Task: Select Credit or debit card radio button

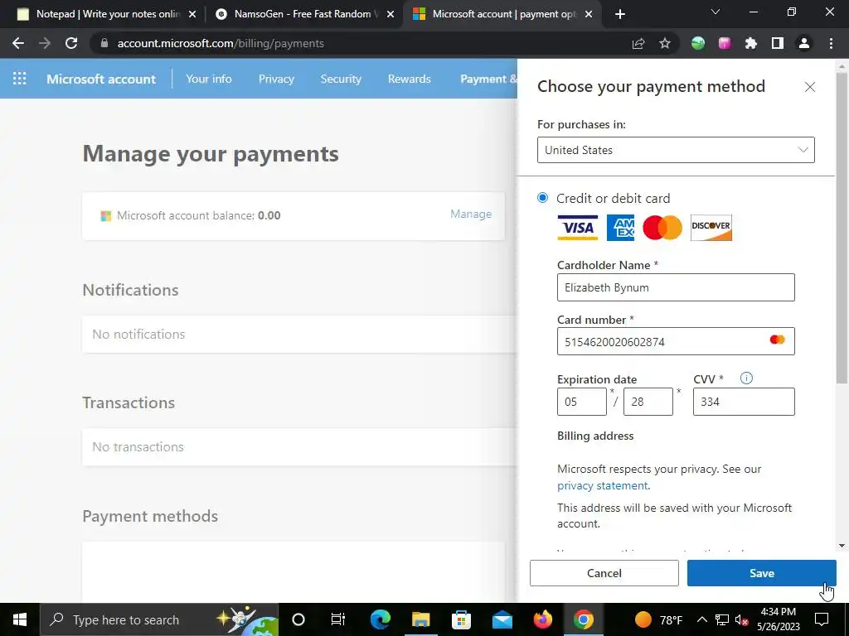Action: point(542,198)
